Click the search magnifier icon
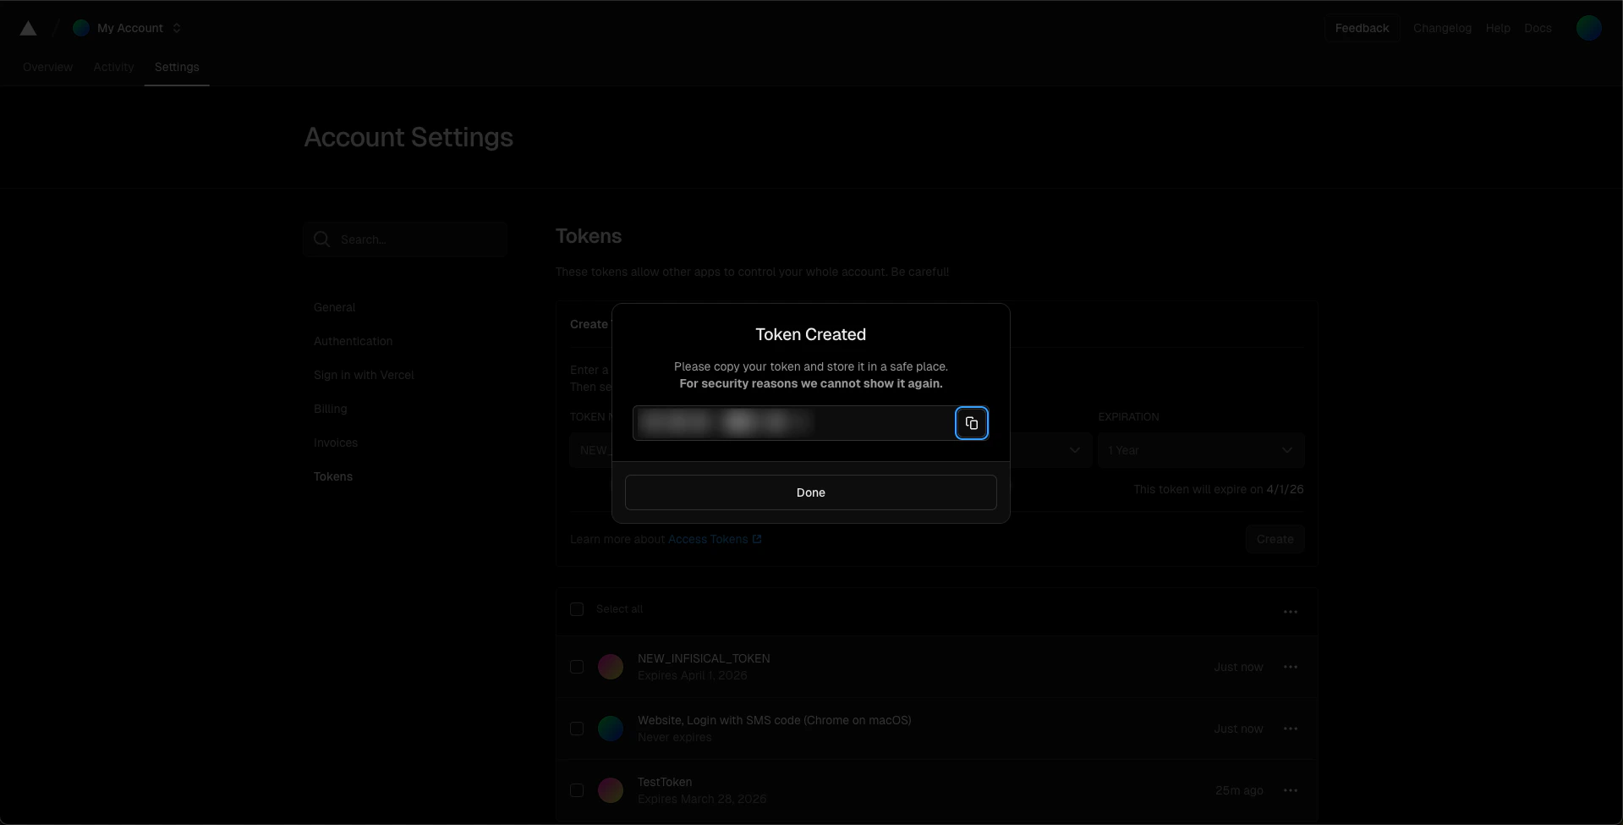 click(x=321, y=239)
